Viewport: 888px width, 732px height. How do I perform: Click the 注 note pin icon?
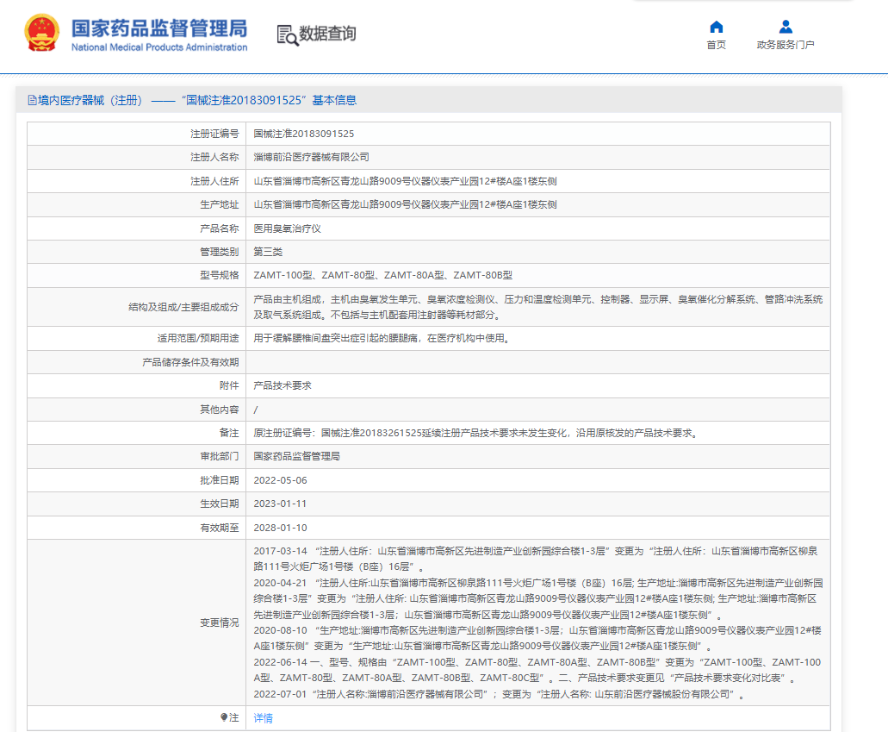pyautogui.click(x=224, y=717)
